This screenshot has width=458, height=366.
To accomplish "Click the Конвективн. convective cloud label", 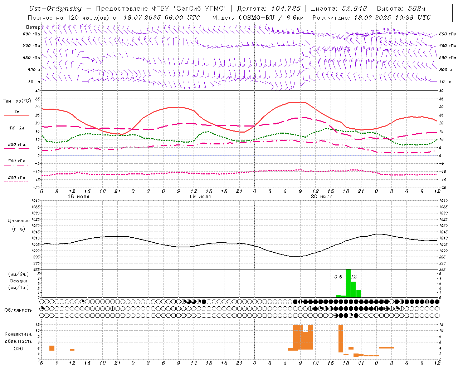I will pos(19,334).
